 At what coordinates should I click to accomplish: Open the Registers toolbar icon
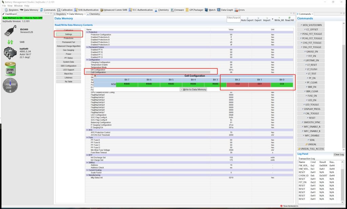(x=12, y=10)
